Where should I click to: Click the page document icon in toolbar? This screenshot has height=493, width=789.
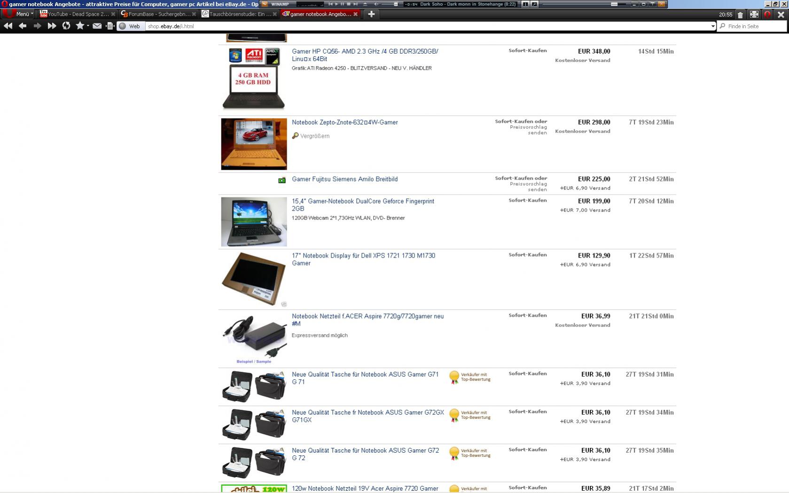[110, 26]
